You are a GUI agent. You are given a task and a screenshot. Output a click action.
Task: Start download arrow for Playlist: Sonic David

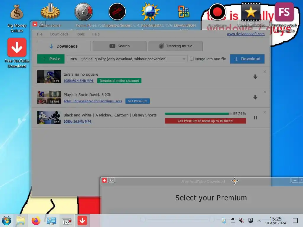pos(255,97)
